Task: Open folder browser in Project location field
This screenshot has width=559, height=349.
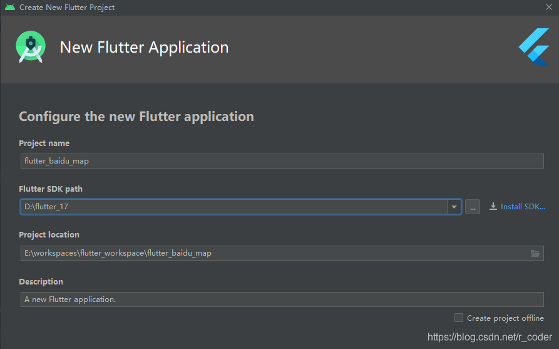Action: [x=535, y=253]
